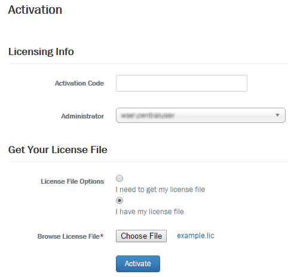Click the blurred administrator name in the dropdown
288x277 pixels.
[x=148, y=115]
